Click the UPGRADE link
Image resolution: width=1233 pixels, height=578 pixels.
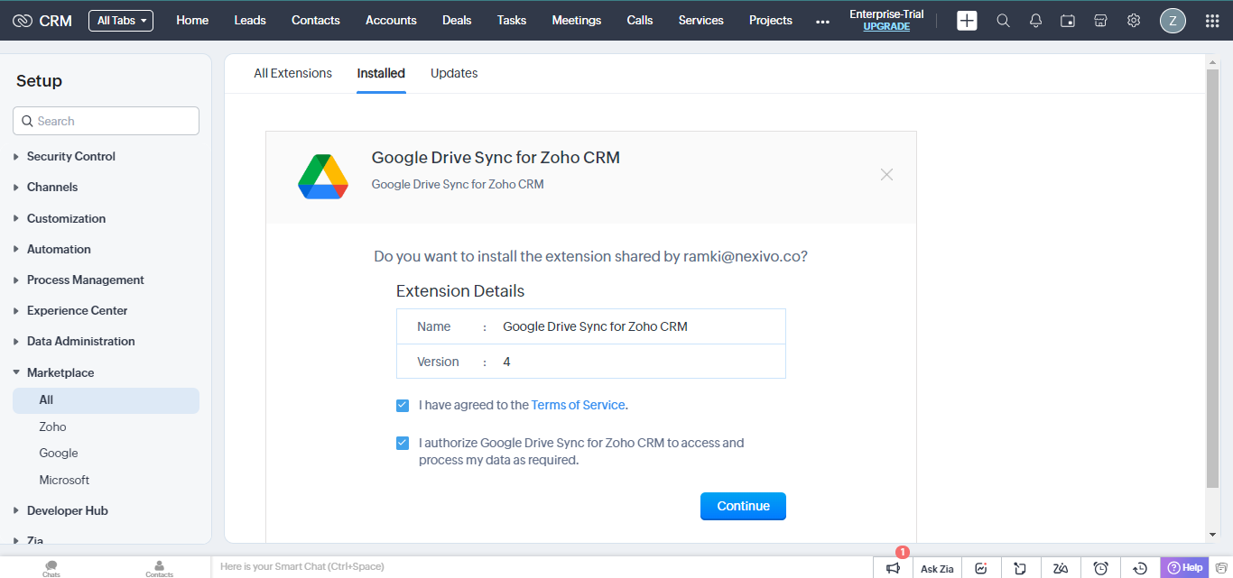point(886,27)
